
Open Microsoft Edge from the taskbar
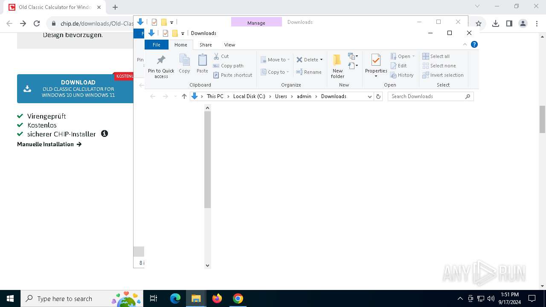click(175, 298)
